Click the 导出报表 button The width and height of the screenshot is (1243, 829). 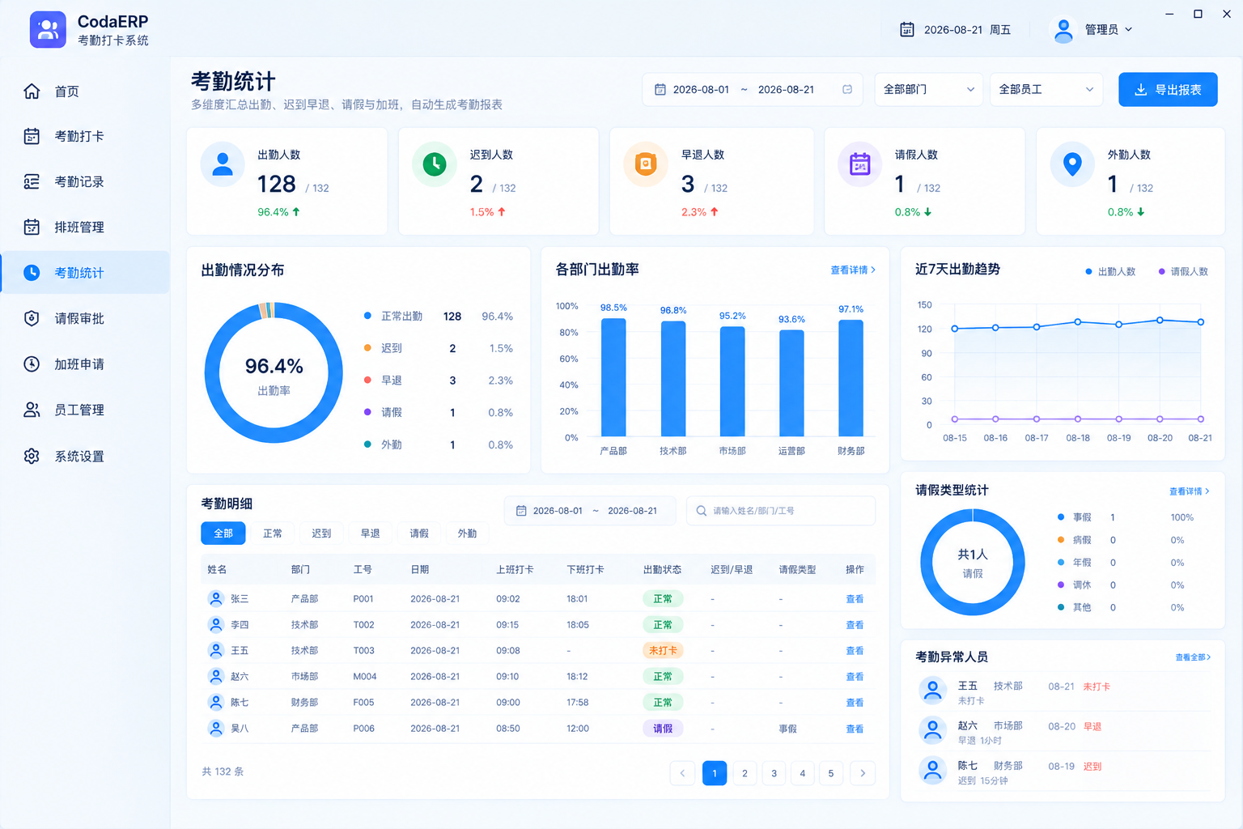click(x=1168, y=90)
